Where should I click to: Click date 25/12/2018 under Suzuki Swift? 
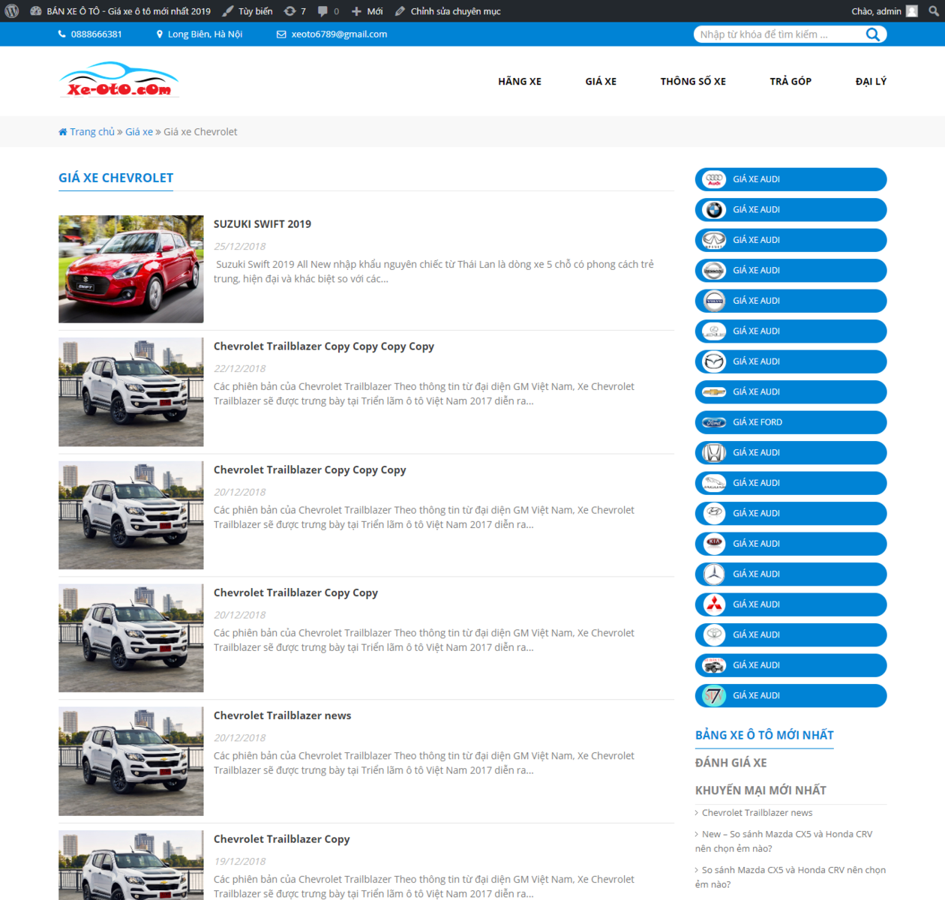(239, 247)
